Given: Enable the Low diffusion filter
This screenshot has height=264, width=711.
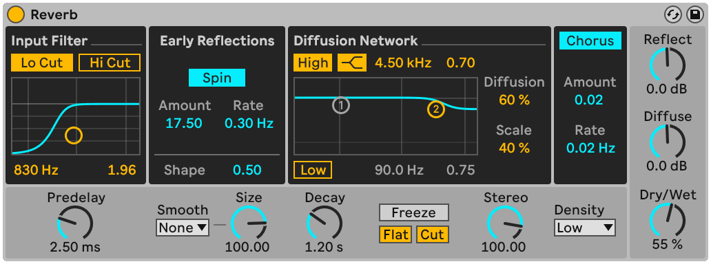Looking at the screenshot, I should point(313,170).
